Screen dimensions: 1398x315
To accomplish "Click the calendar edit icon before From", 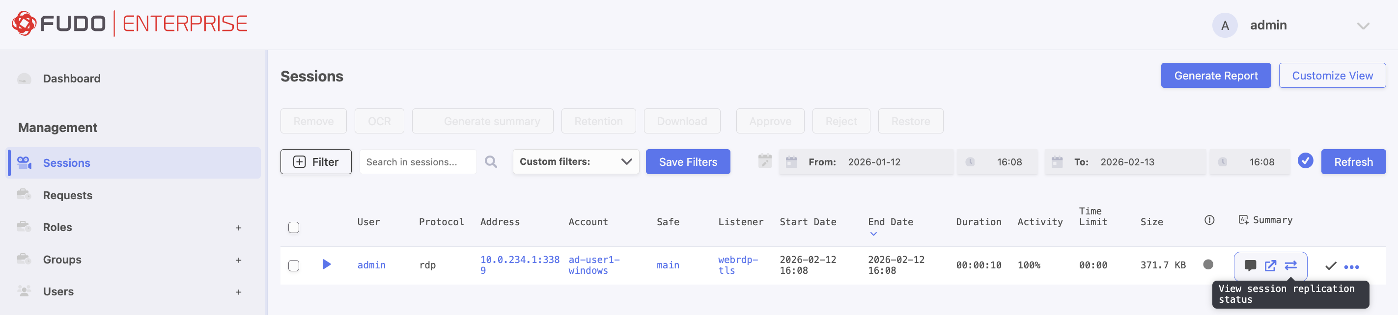I will pyautogui.click(x=765, y=161).
